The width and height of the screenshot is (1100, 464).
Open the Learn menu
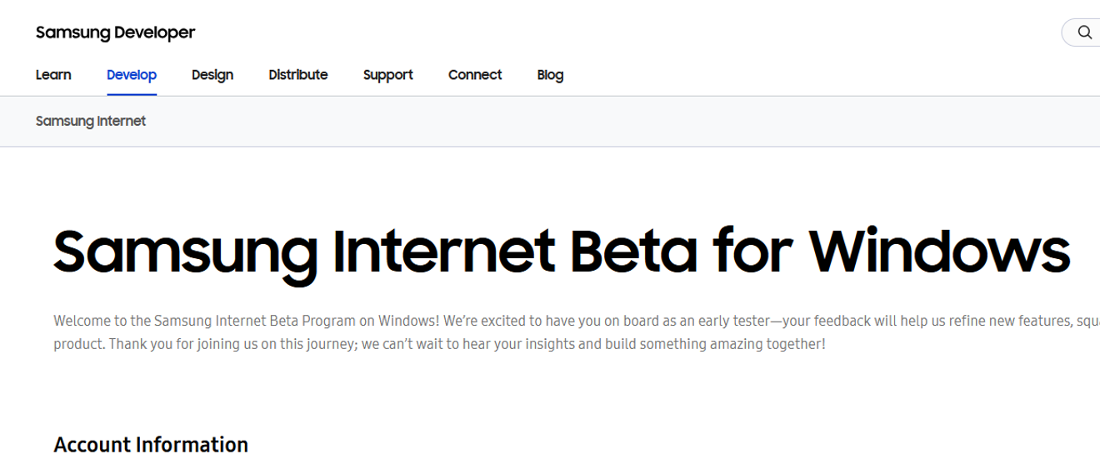tap(53, 75)
